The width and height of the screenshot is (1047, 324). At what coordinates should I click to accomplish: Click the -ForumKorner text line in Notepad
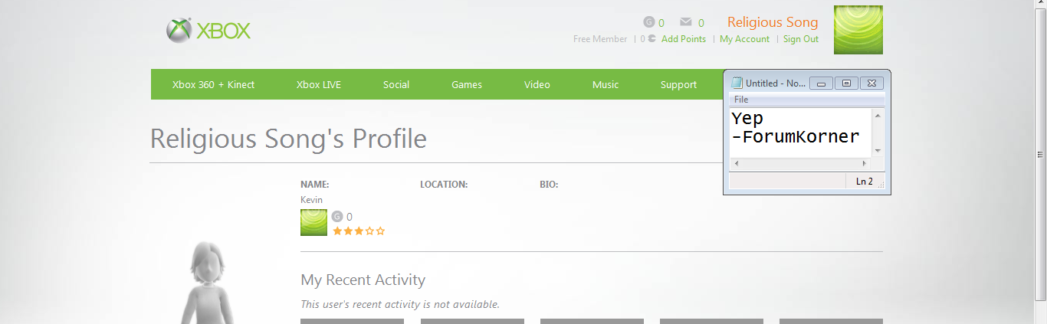[x=796, y=137]
